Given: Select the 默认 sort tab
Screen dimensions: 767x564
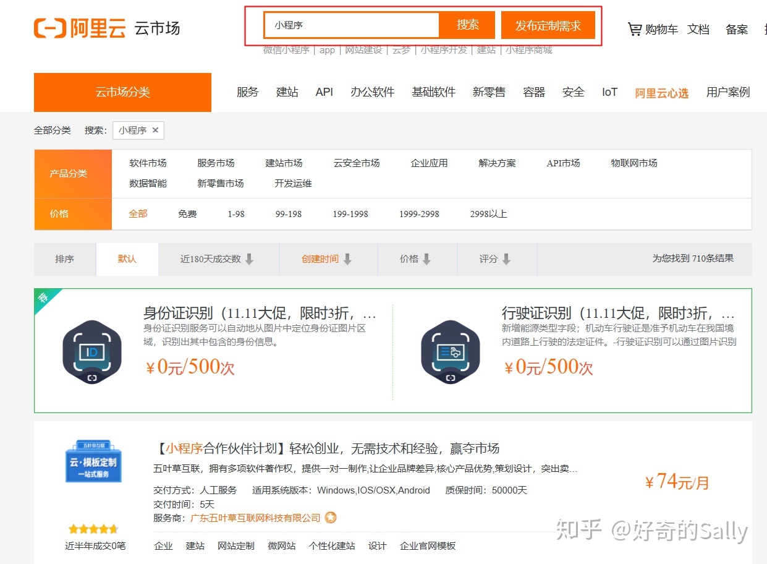Looking at the screenshot, I should click(x=127, y=259).
